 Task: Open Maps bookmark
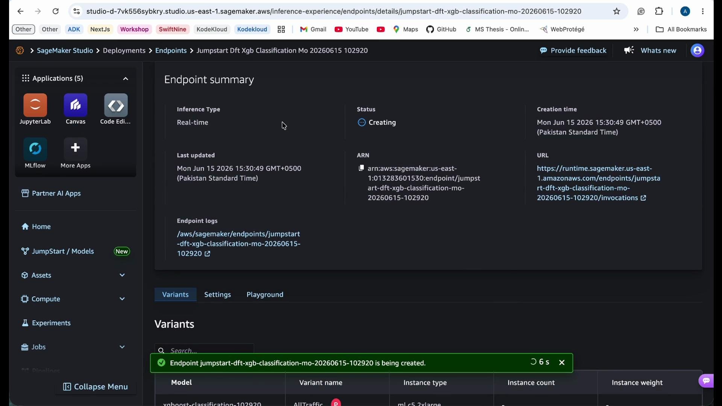point(405,29)
